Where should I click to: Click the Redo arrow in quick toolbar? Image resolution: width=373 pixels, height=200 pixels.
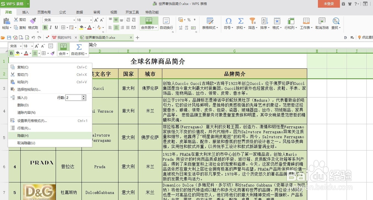pos(40,38)
